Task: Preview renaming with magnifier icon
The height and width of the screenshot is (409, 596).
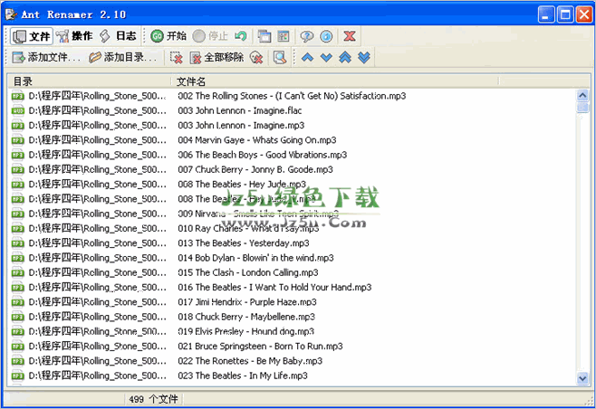Action: click(280, 57)
